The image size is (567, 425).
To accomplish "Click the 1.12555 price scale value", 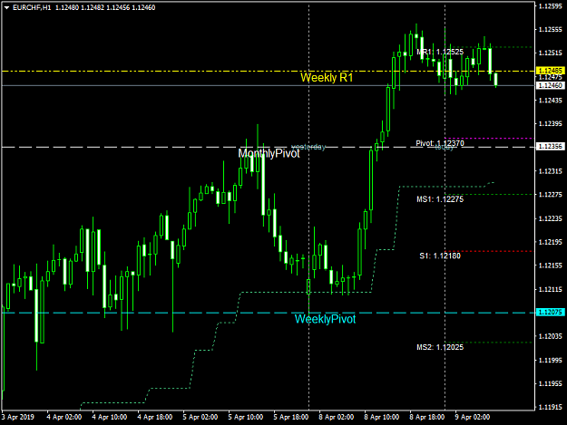I will [x=551, y=30].
